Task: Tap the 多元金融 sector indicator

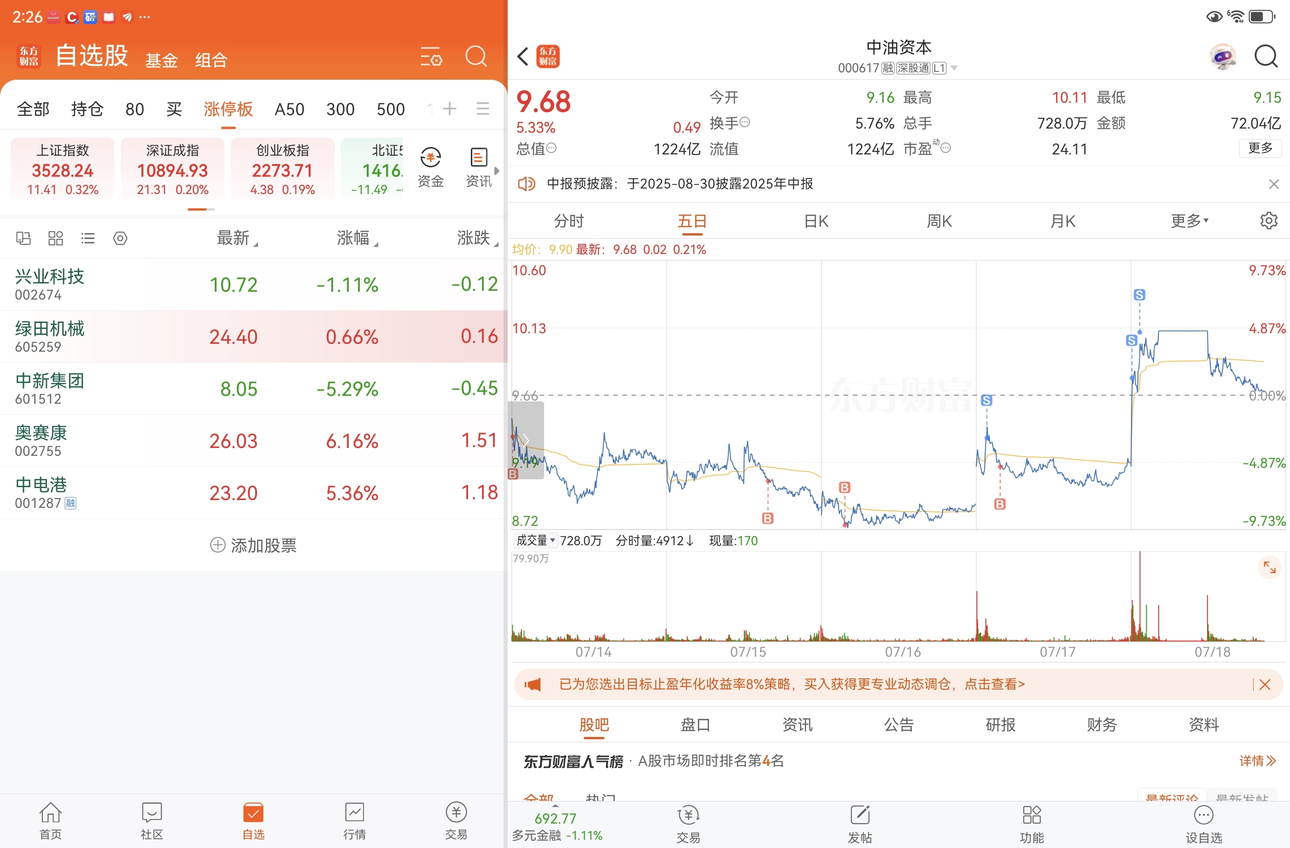Action: (557, 826)
